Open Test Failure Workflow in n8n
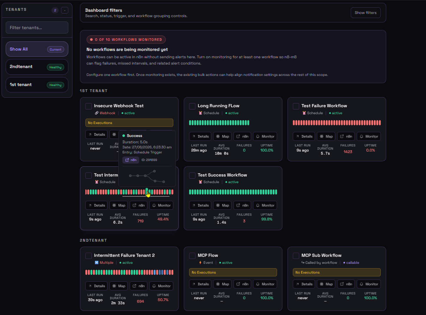426x315 pixels. [346, 136]
